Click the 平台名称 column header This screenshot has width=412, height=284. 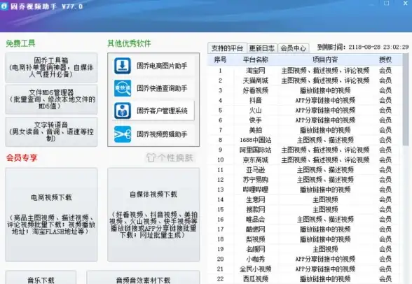(255, 59)
